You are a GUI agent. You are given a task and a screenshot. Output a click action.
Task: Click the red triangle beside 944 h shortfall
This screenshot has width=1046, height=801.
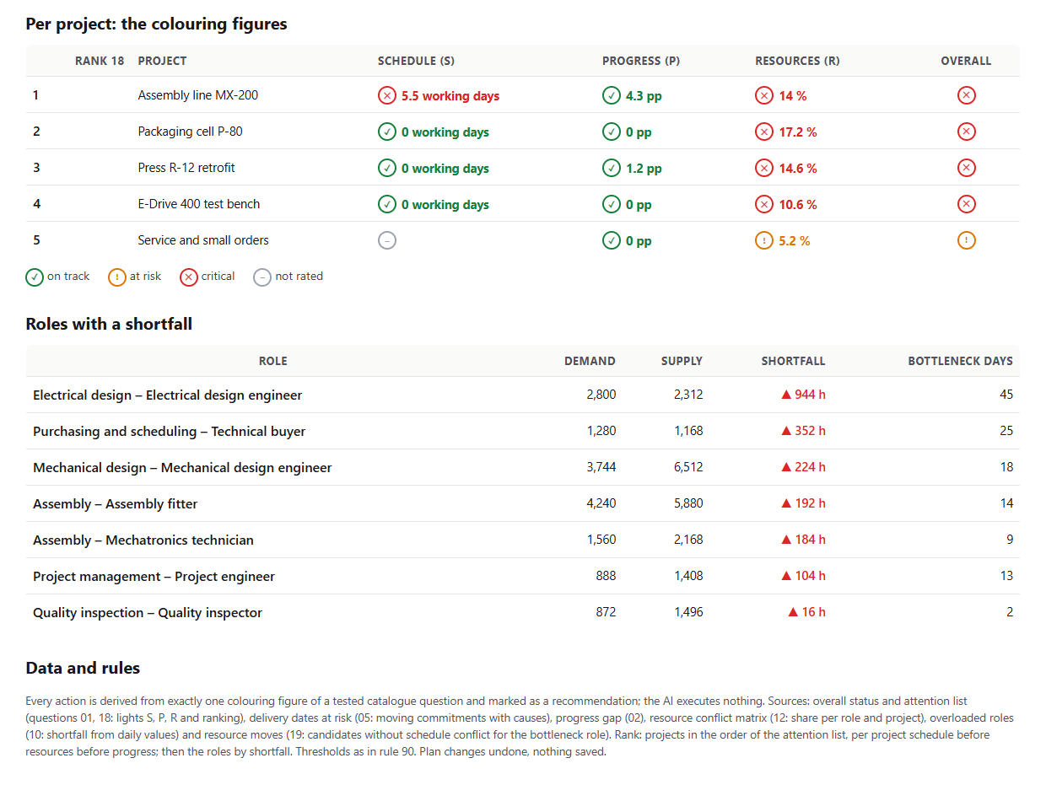click(x=786, y=395)
